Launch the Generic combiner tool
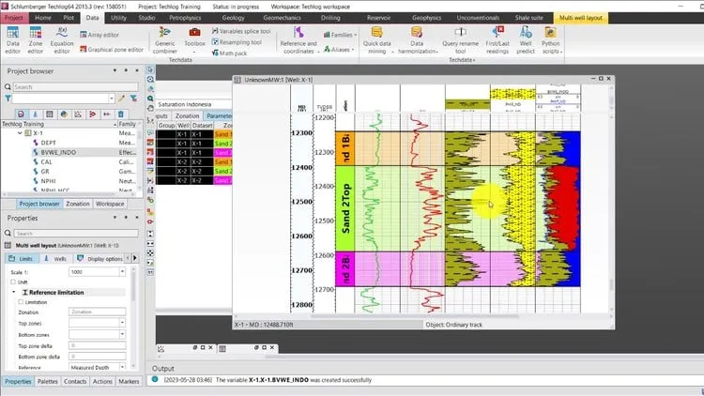This screenshot has width=704, height=396. click(165, 40)
